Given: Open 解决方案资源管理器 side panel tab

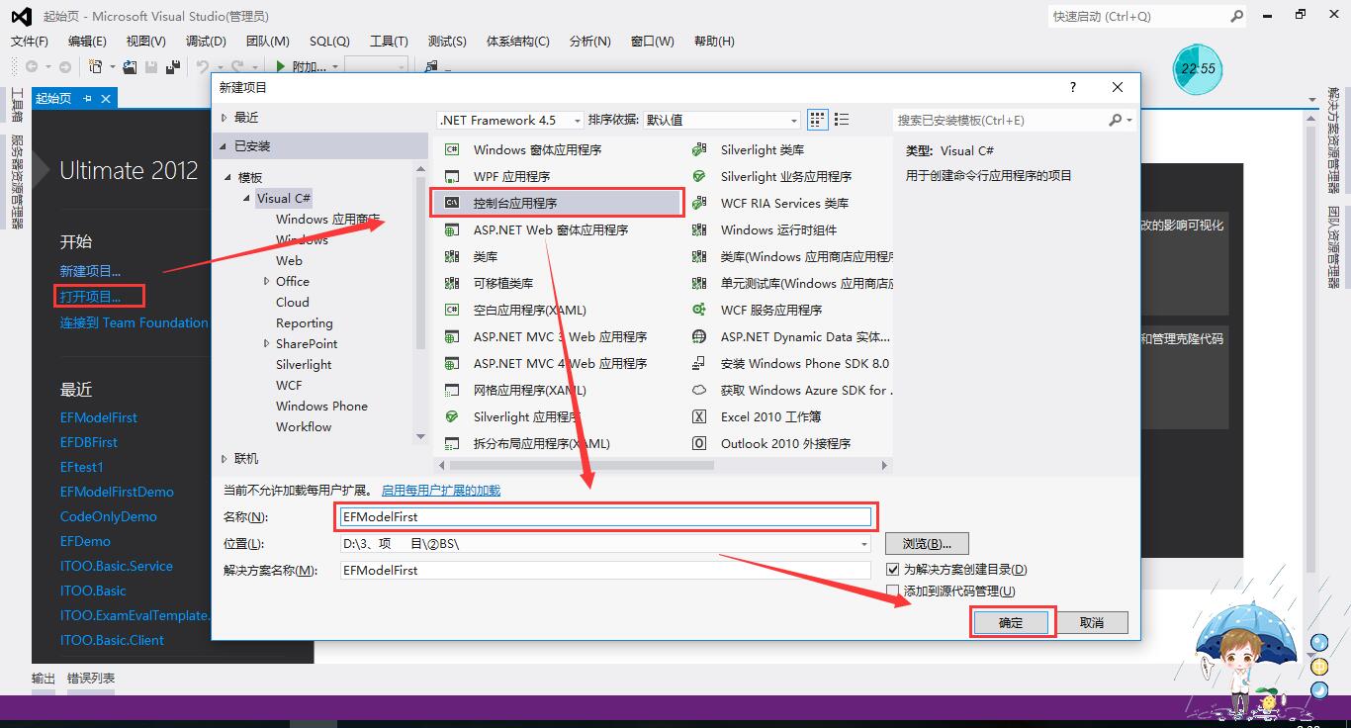Looking at the screenshot, I should point(1334,140).
